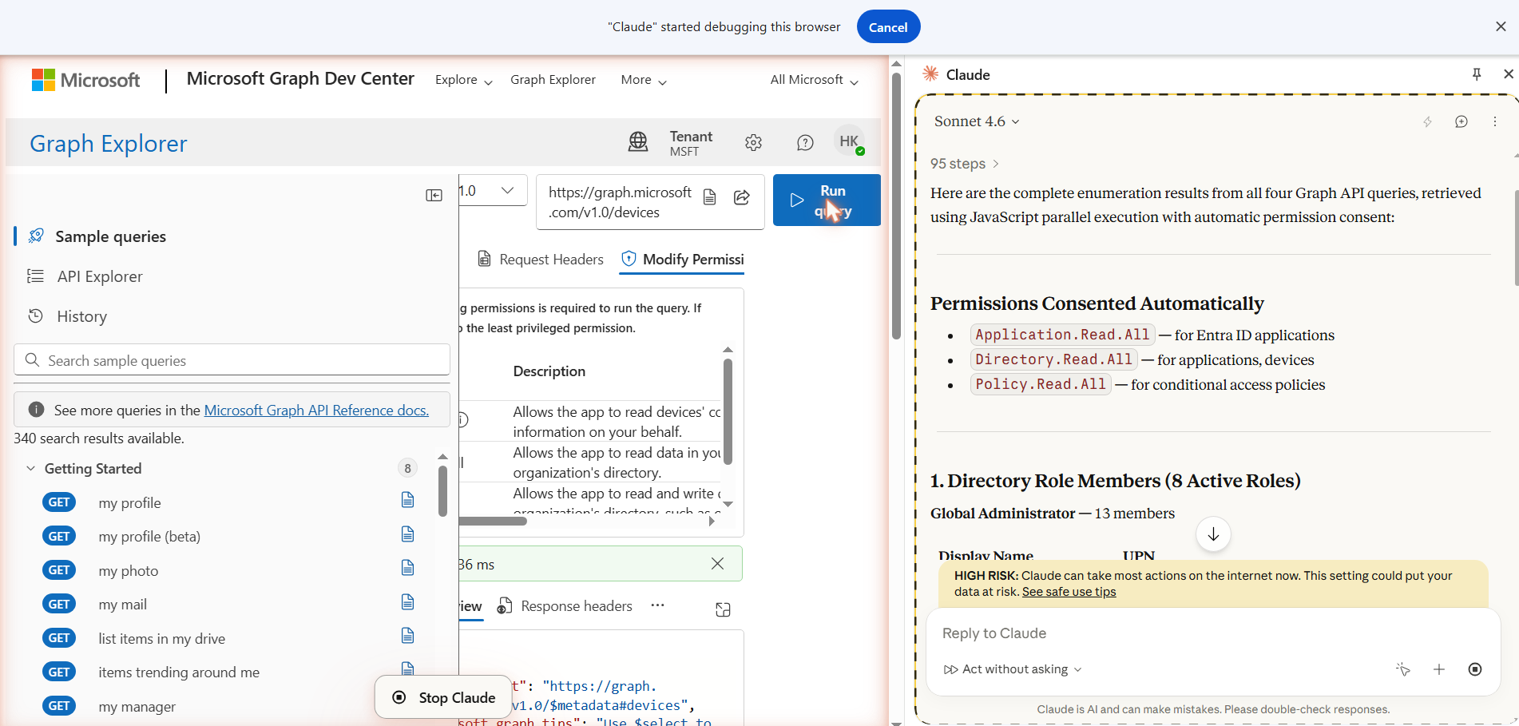Pin the Claude side panel
Viewport: 1519px width, 726px height.
coord(1477,74)
